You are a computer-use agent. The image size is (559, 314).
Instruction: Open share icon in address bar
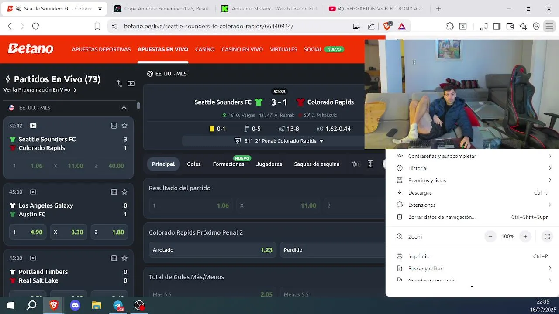pyautogui.click(x=371, y=26)
